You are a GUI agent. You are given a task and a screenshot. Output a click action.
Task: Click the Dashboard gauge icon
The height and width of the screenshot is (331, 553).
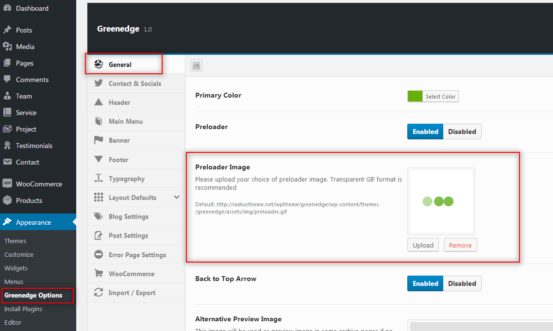point(7,8)
